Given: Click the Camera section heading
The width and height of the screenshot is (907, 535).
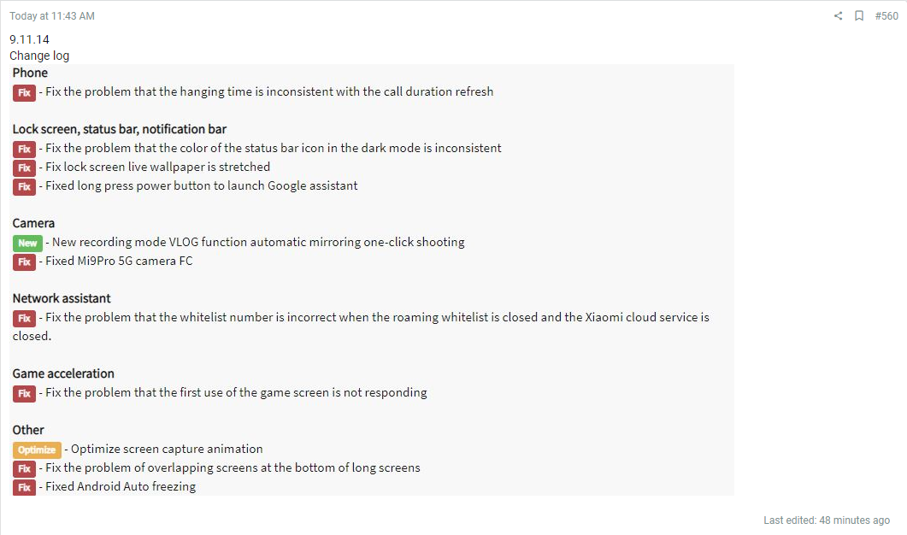Looking at the screenshot, I should pos(33,223).
